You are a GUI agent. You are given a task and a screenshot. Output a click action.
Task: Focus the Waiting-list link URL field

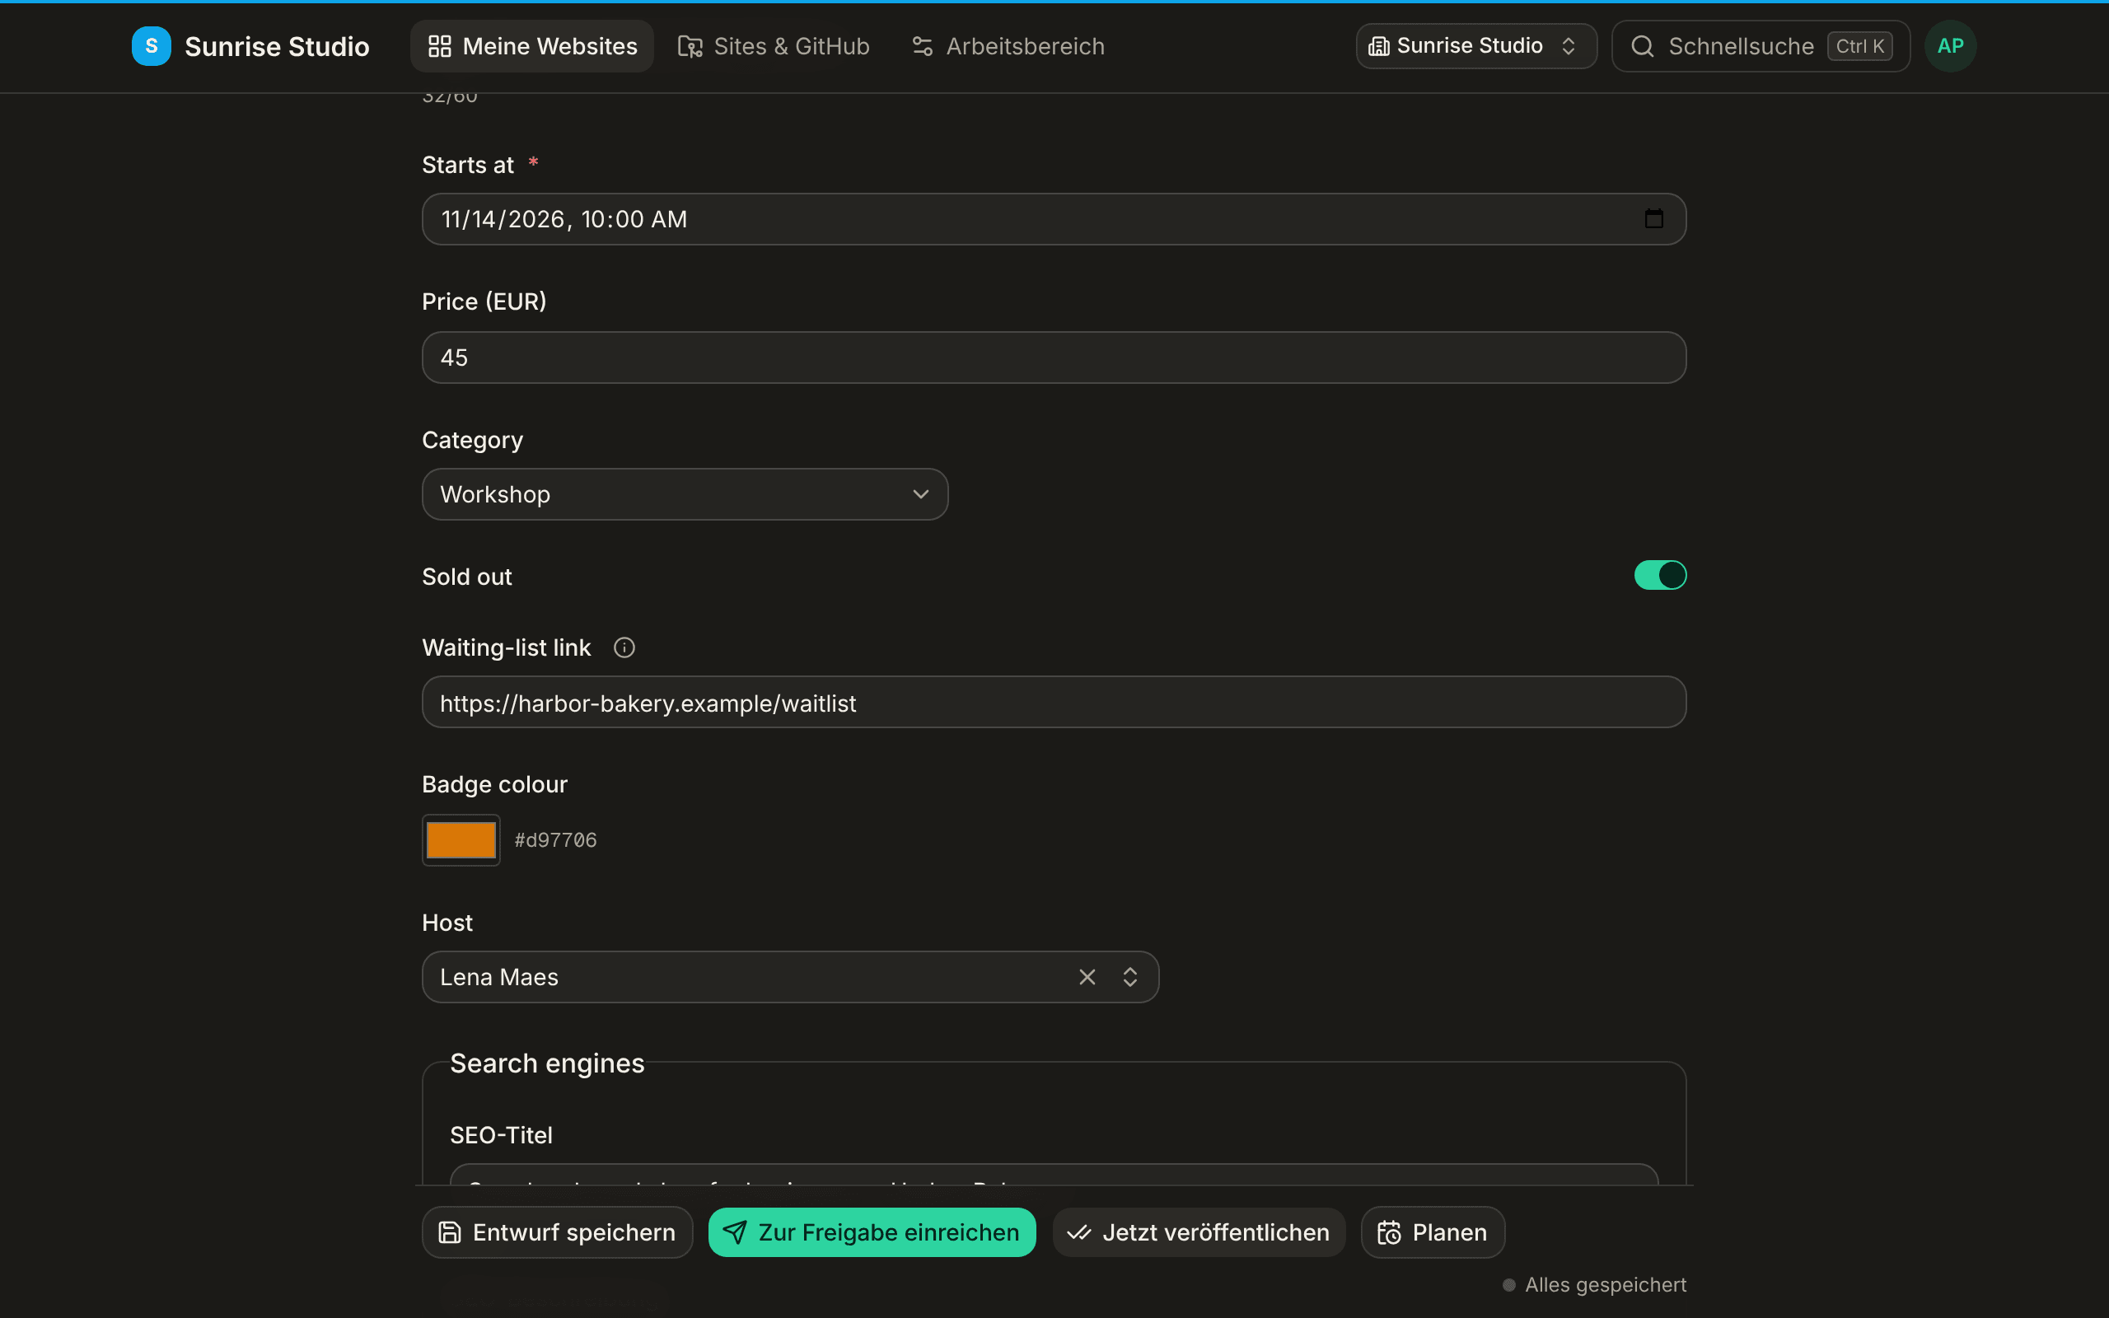[1054, 703]
